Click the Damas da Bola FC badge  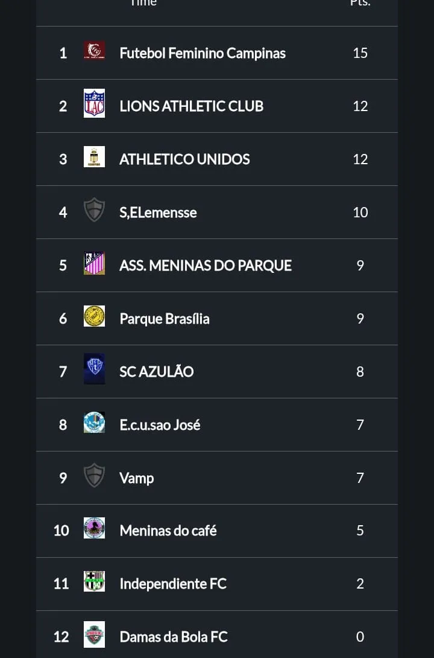tap(94, 636)
